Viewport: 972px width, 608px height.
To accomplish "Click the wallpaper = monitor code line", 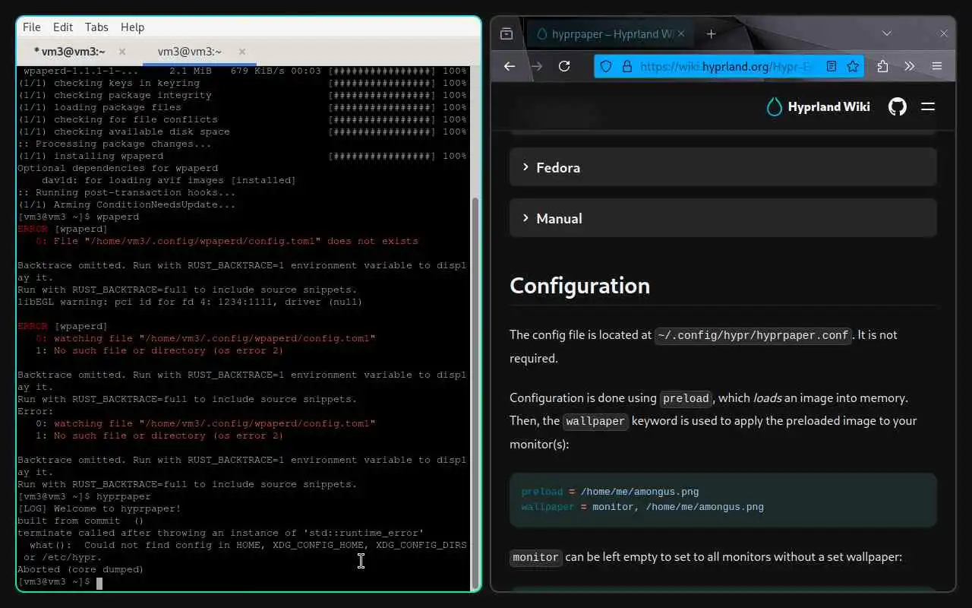I will point(642,507).
